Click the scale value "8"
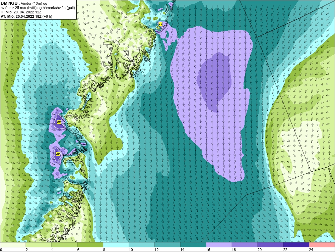 click(104, 250)
